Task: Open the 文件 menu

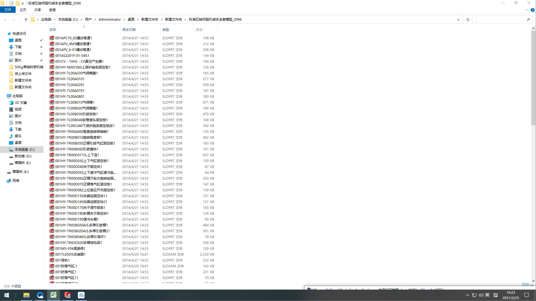Action: [x=8, y=10]
